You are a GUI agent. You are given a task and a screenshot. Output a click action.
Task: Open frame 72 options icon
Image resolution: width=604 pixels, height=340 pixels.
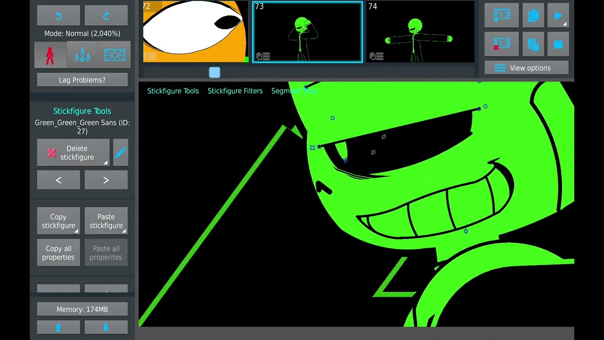150,56
